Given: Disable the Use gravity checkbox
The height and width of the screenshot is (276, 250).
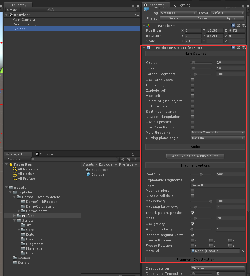Looking at the screenshot, I should click(x=192, y=224).
